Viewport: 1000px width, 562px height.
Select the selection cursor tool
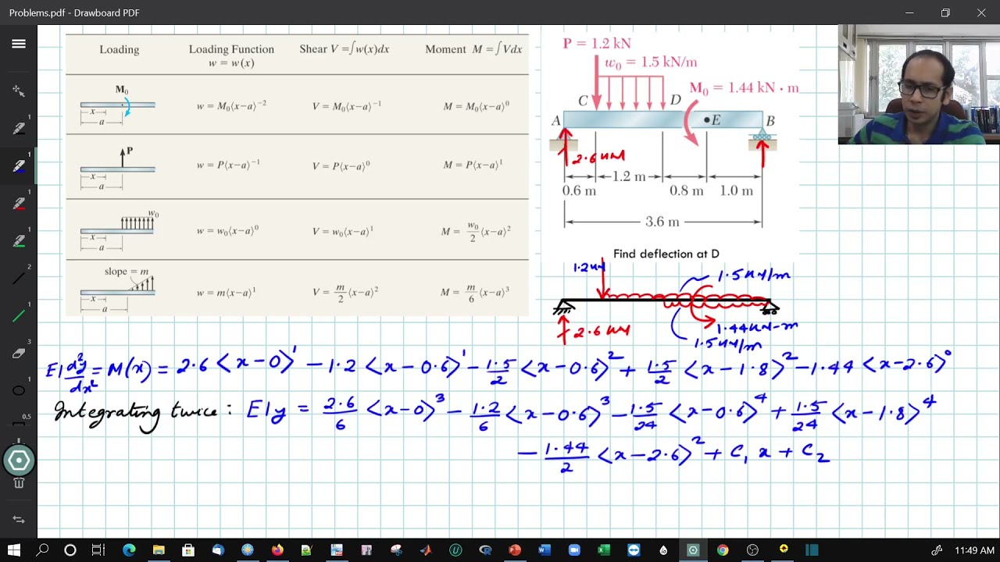[19, 91]
